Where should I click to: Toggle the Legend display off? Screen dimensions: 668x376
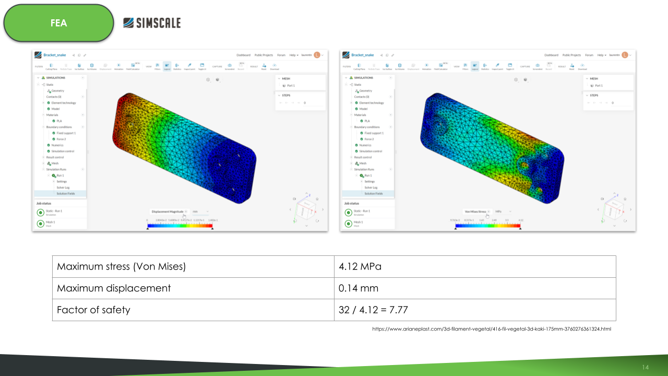pyautogui.click(x=166, y=66)
